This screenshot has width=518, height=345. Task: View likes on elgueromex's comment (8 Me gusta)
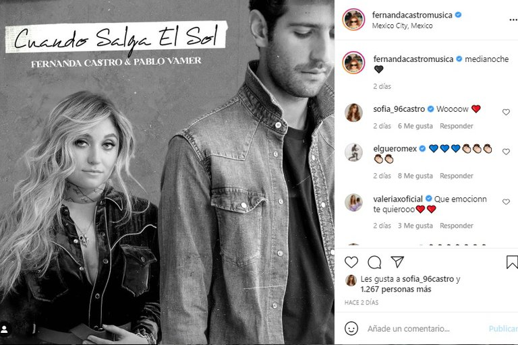(x=415, y=176)
